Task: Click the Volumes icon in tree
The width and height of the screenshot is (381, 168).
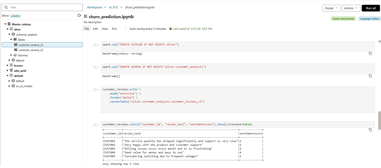Action: tap(15, 55)
